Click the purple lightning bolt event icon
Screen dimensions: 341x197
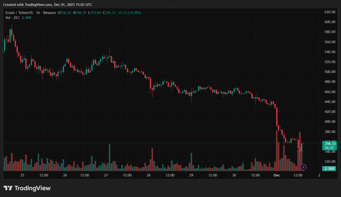pyautogui.click(x=303, y=167)
